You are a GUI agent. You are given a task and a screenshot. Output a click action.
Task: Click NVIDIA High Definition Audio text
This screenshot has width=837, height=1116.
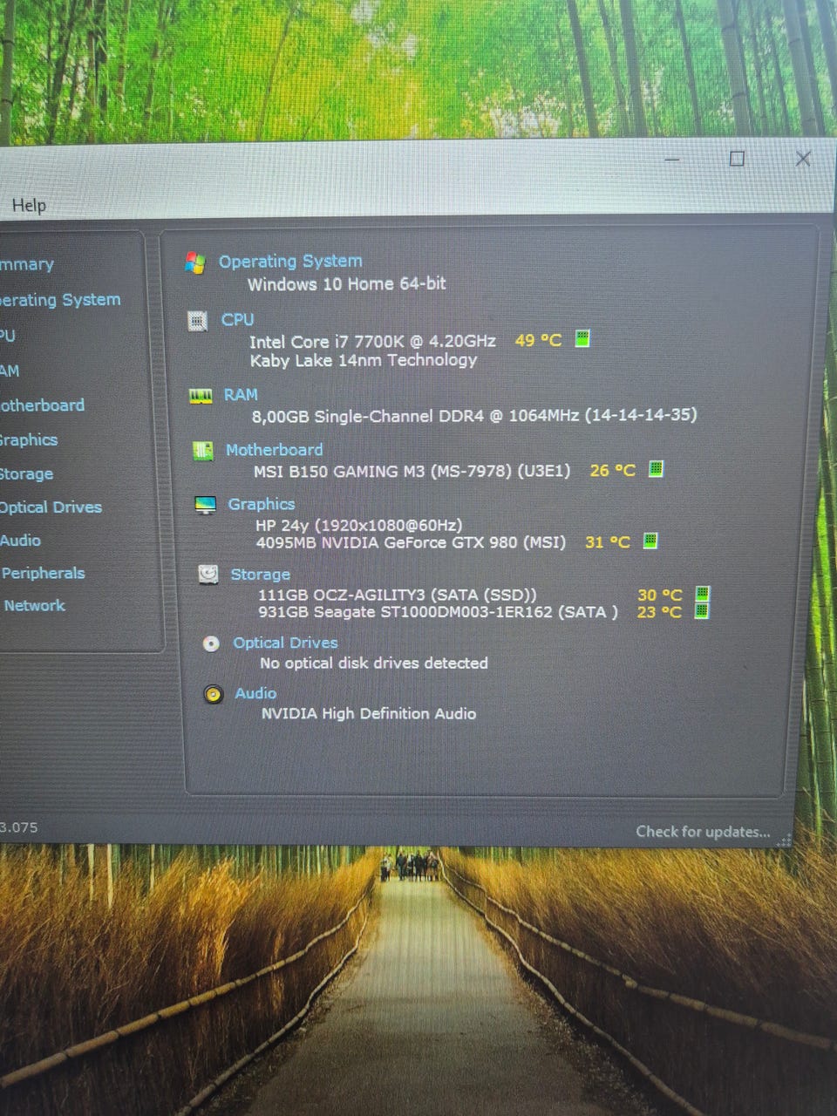tap(369, 713)
